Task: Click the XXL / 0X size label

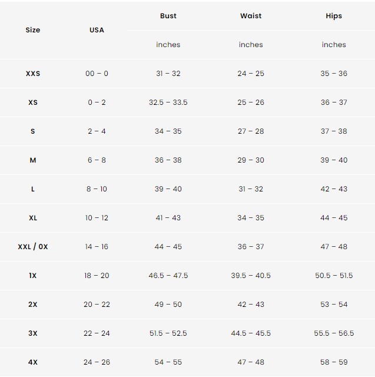Action: tap(33, 247)
